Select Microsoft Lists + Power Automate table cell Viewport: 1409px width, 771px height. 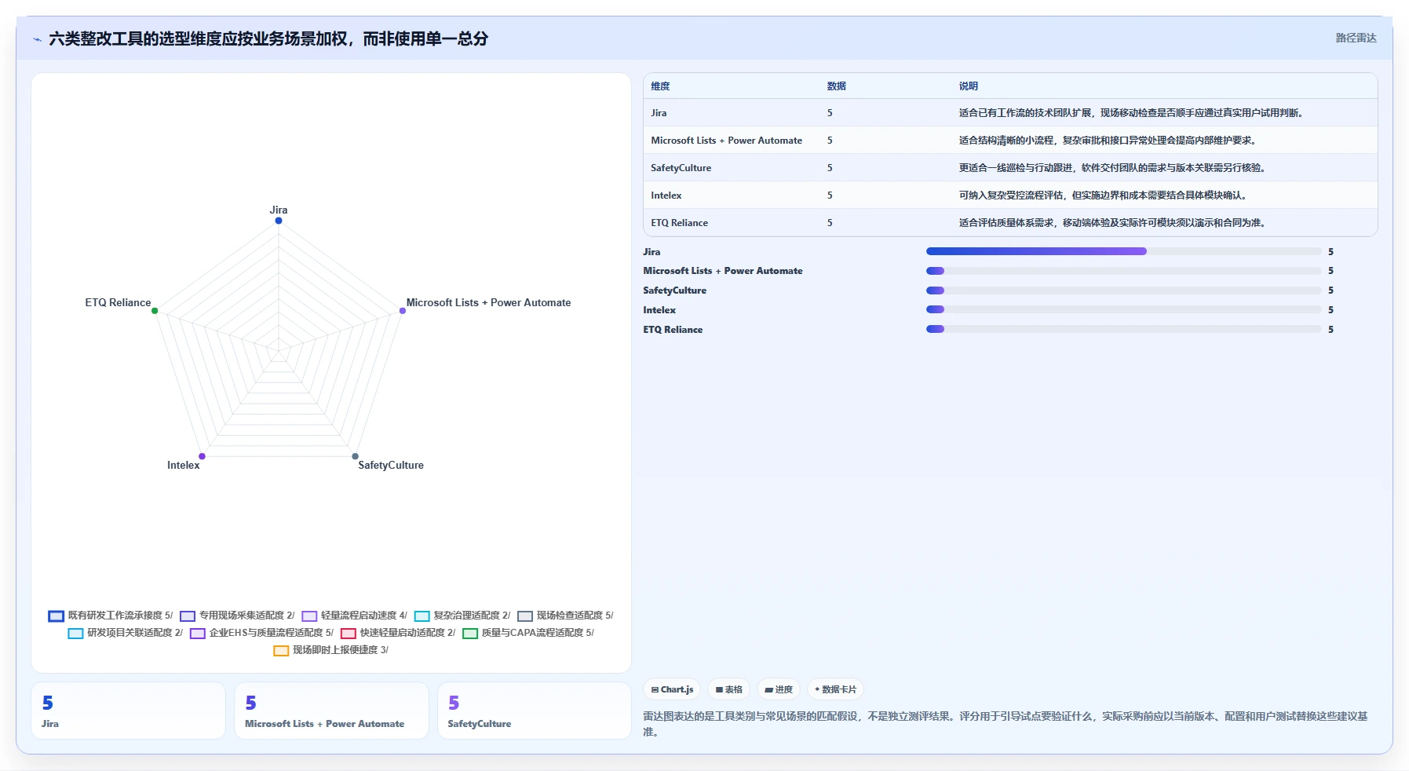(x=726, y=141)
